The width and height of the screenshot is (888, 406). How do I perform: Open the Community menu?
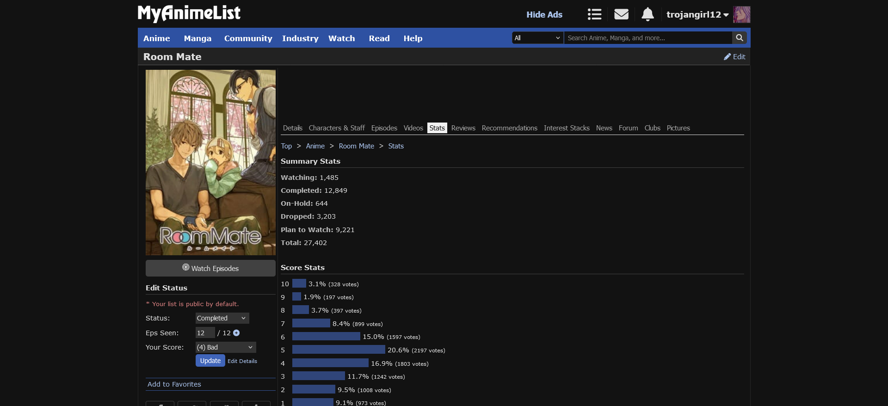click(248, 38)
